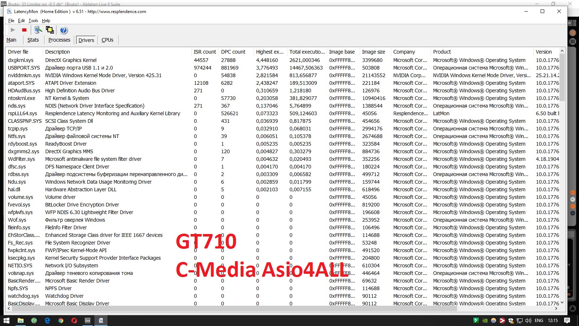Open the volume control in the tray
The height and width of the screenshot is (326, 579).
(528, 321)
